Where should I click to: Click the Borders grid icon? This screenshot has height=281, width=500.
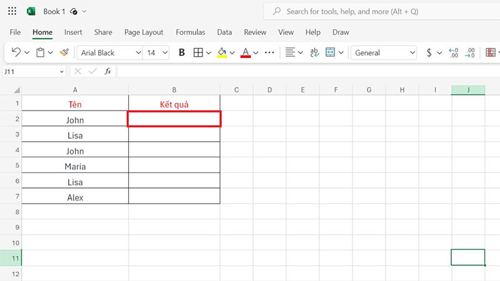(198, 53)
